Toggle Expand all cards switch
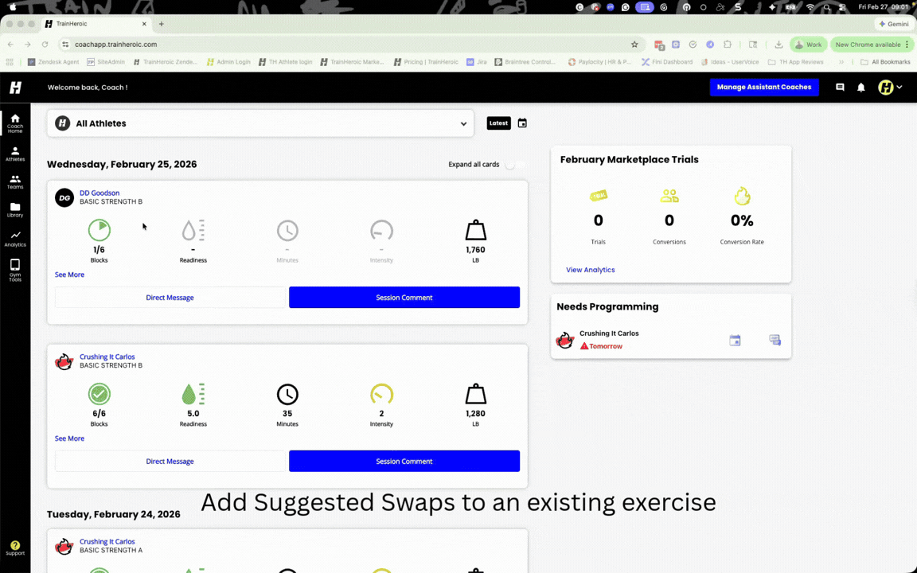917x573 pixels. [516, 165]
